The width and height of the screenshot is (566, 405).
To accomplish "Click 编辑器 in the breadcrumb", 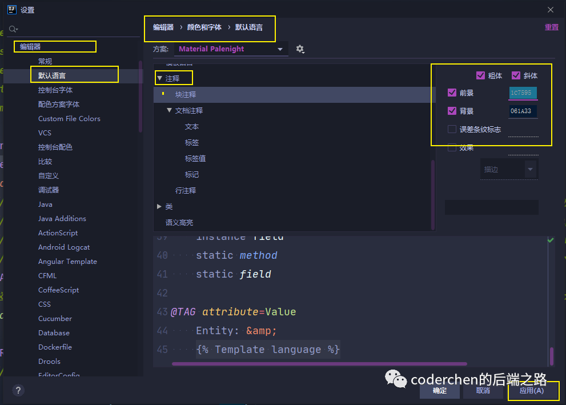I will (x=163, y=27).
